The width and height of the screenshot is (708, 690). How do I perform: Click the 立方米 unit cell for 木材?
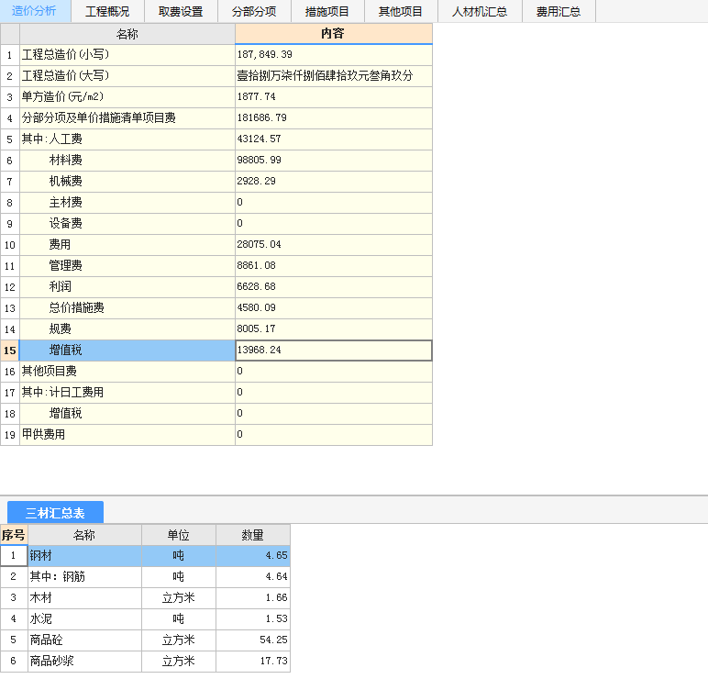click(179, 598)
